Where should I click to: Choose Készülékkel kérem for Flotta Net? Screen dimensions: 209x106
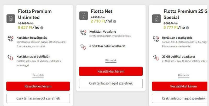coord(111,71)
